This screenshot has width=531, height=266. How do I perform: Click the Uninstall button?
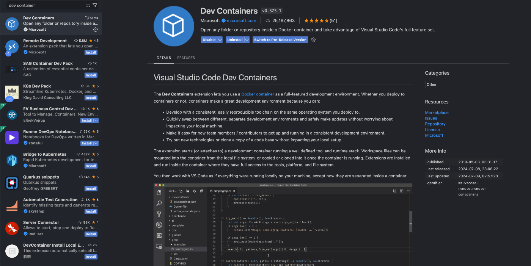coord(235,40)
